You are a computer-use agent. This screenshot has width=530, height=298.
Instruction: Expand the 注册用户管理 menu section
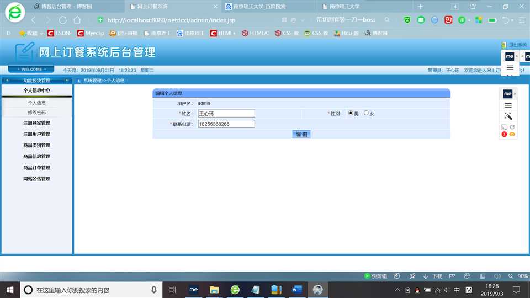pos(36,134)
